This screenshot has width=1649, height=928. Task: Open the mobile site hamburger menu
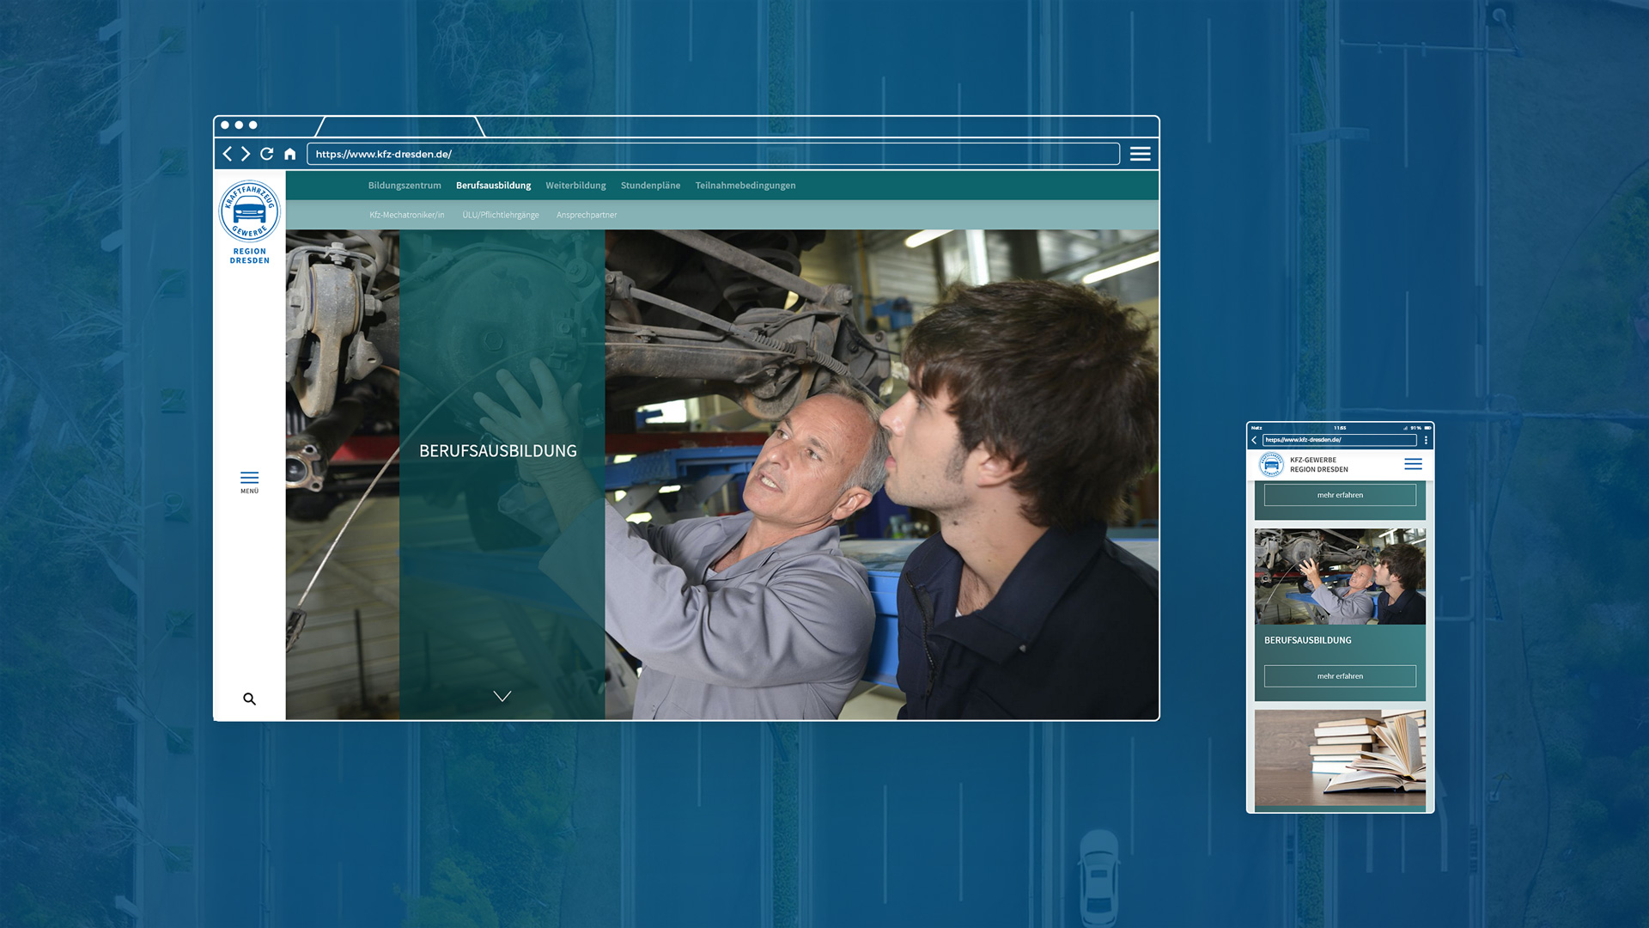[1413, 464]
